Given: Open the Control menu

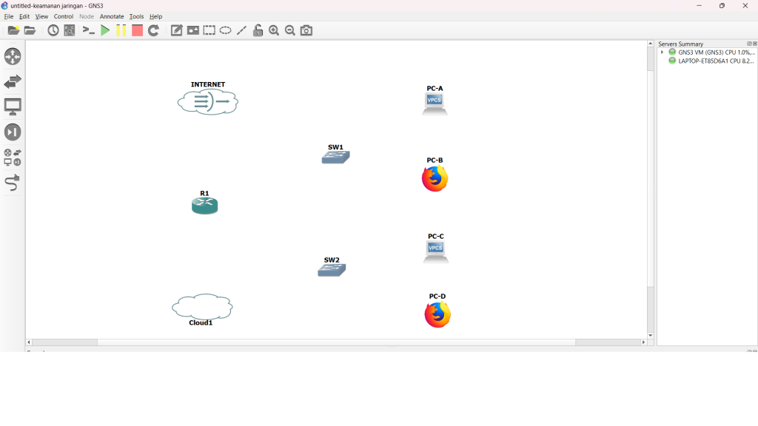Looking at the screenshot, I should (x=64, y=16).
